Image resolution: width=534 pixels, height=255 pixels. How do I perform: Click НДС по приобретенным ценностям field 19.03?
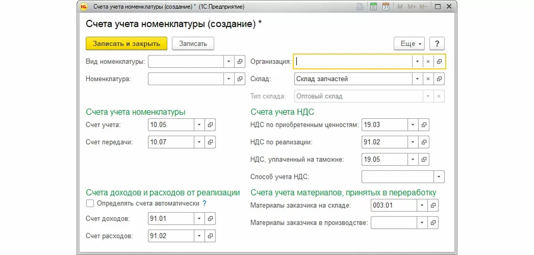point(385,125)
